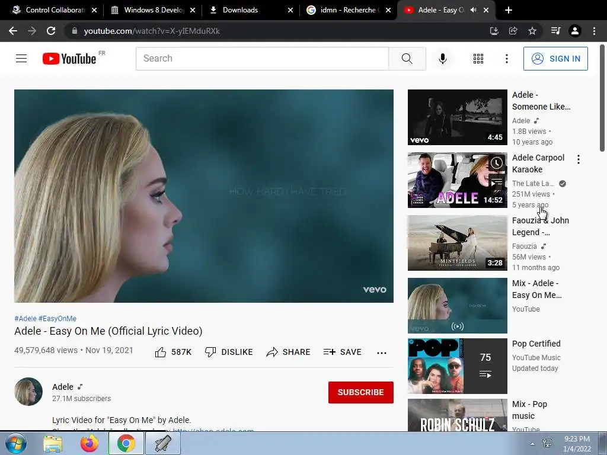
Task: Subscribe to the Adele channel
Action: [361, 392]
